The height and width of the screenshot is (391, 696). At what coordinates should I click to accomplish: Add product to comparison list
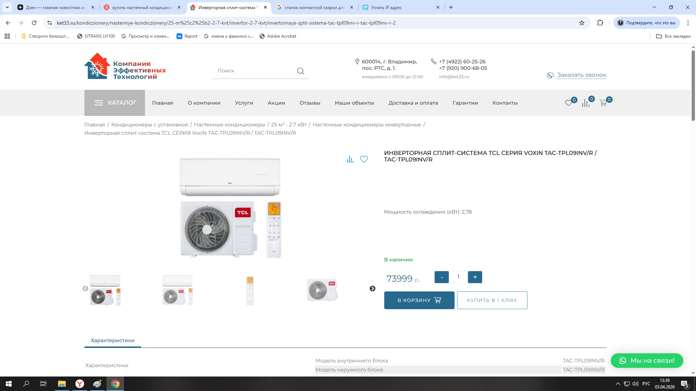click(350, 159)
